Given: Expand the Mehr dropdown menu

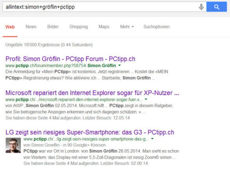Looking at the screenshot, I should point(127,27).
